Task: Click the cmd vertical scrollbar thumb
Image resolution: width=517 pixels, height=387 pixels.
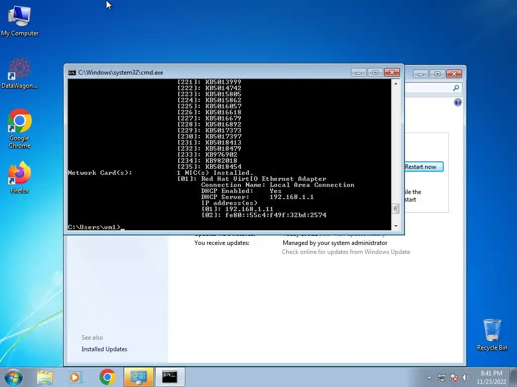Action: [396, 209]
